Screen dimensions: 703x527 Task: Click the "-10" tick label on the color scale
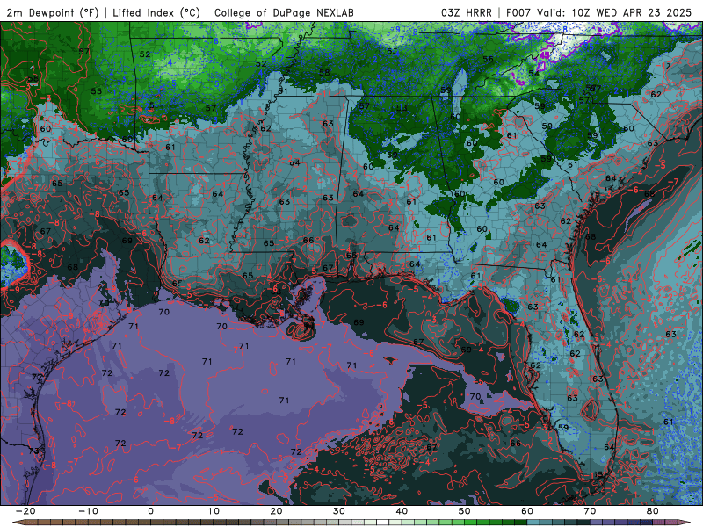[88, 511]
